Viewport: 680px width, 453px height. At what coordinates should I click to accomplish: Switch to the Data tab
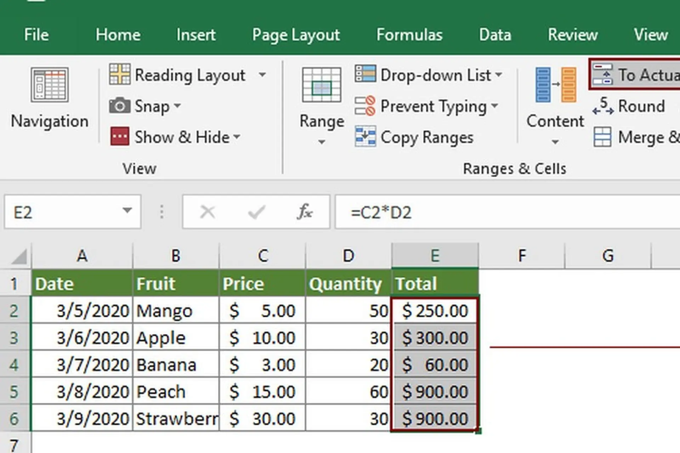click(495, 35)
